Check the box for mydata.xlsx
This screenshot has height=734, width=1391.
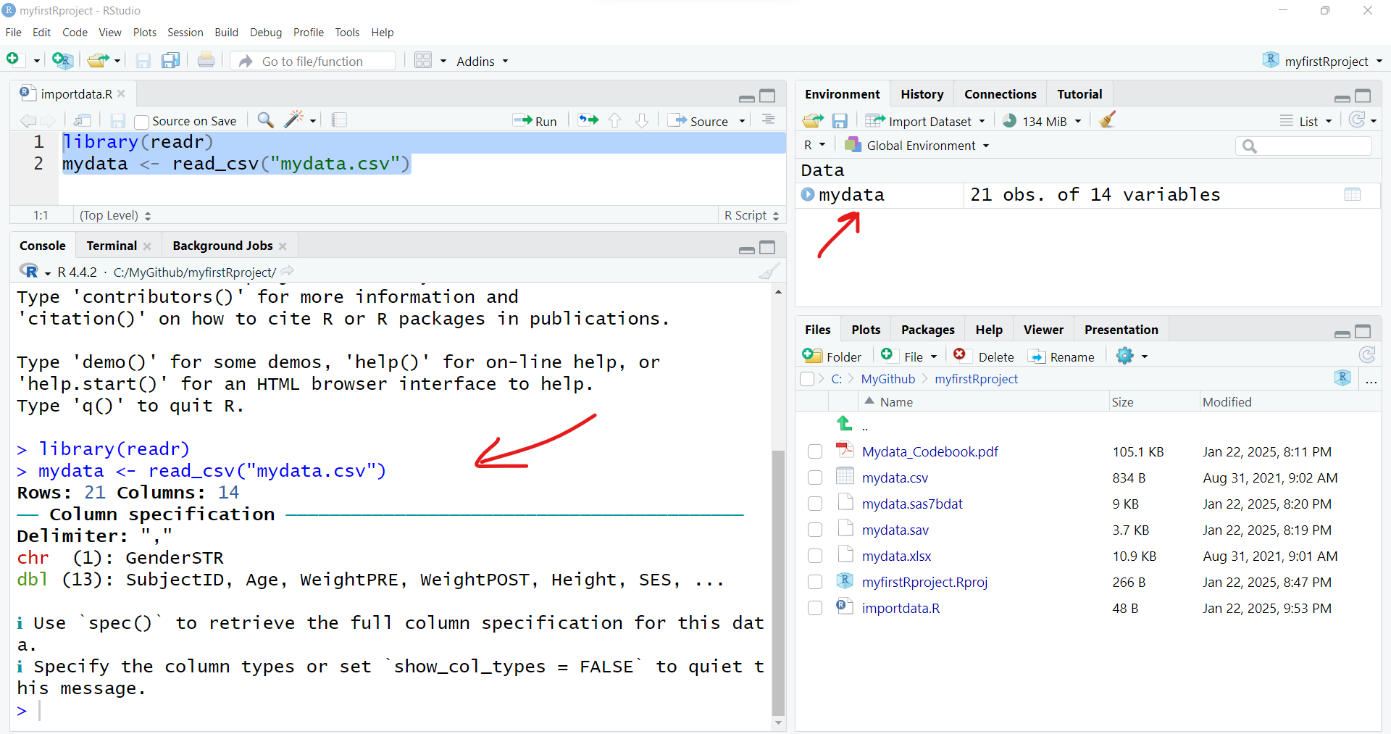pos(815,556)
